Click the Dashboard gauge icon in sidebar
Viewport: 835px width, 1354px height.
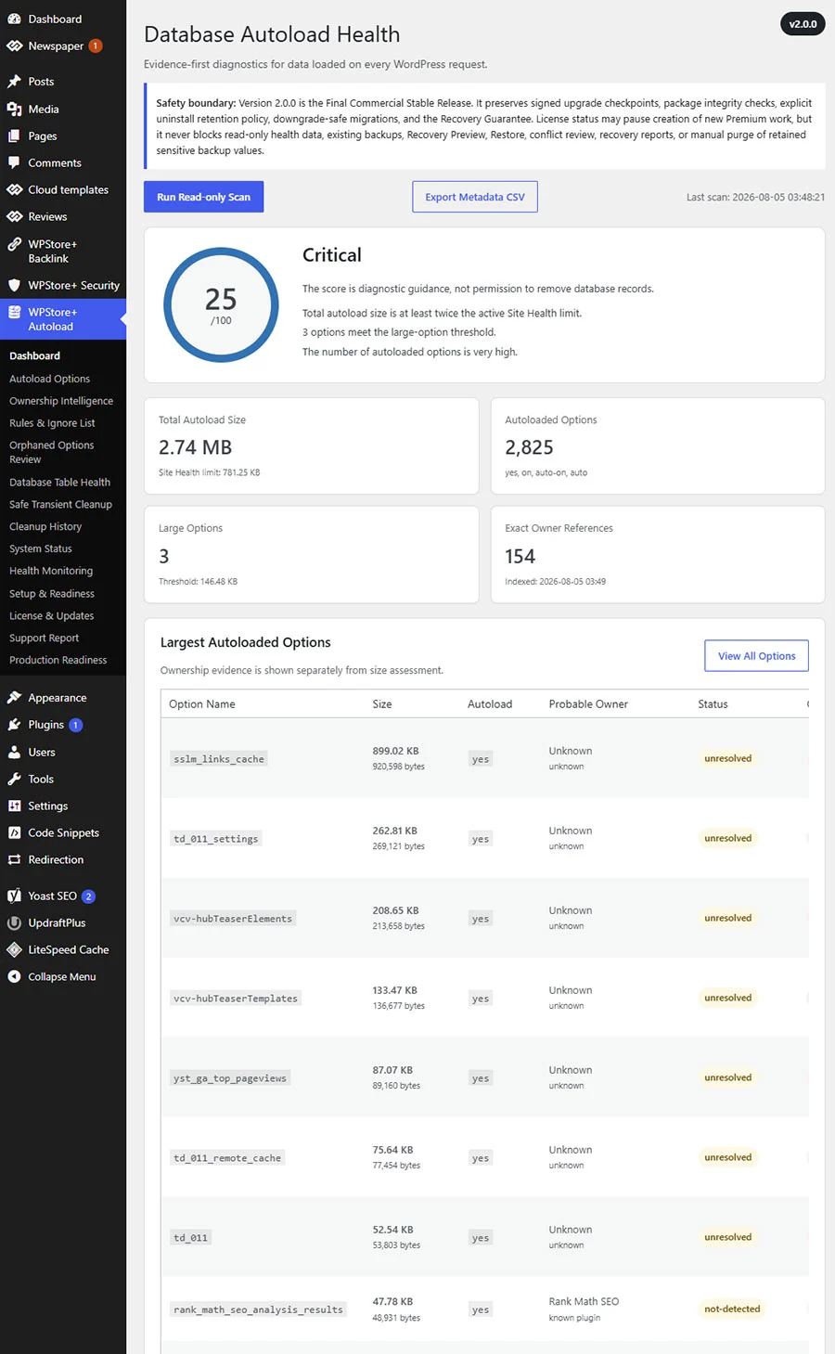[x=14, y=19]
